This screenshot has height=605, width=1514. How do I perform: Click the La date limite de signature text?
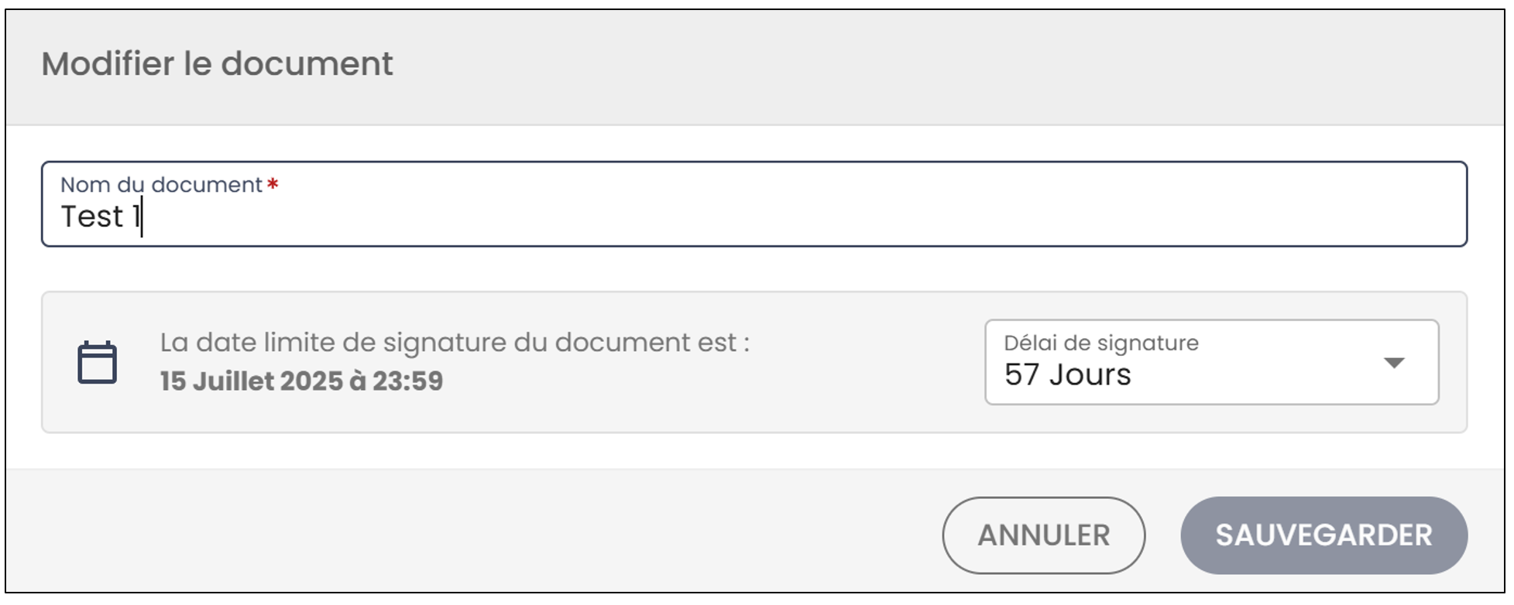tap(455, 343)
